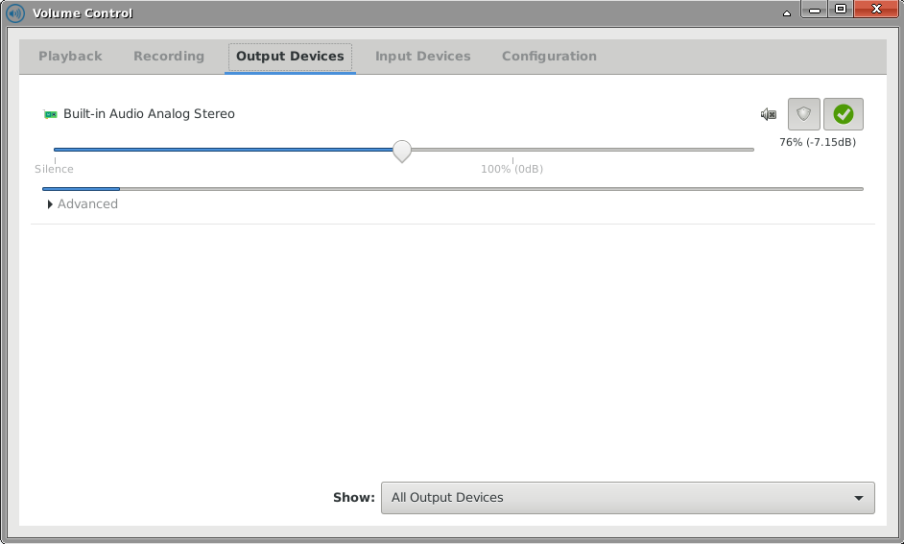Viewport: 904px width, 544px height.
Task: Switch to the Playback tab
Action: click(x=70, y=57)
